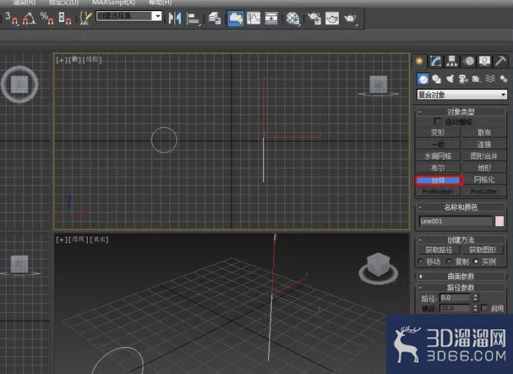The image size is (513, 374).
Task: Select the Cameras category icon
Action: click(x=463, y=79)
